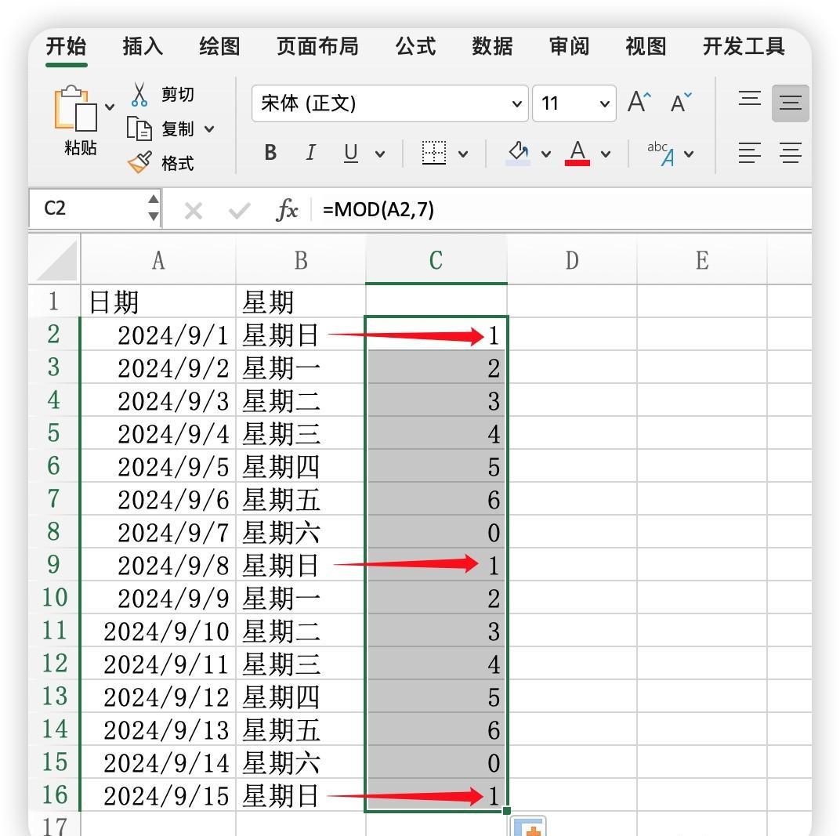The height and width of the screenshot is (836, 840).
Task: Select column C header
Action: tap(436, 260)
